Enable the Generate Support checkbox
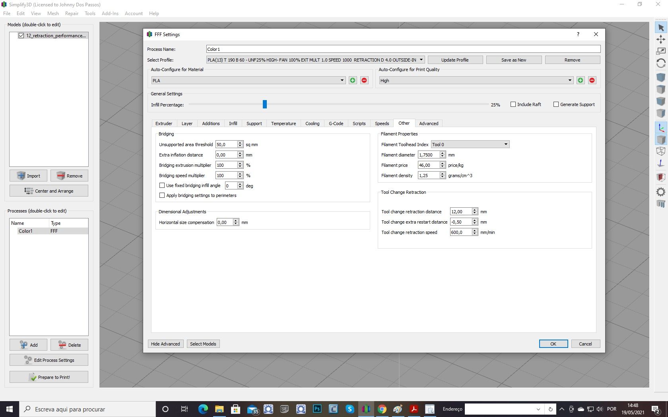The image size is (668, 417). point(556,104)
